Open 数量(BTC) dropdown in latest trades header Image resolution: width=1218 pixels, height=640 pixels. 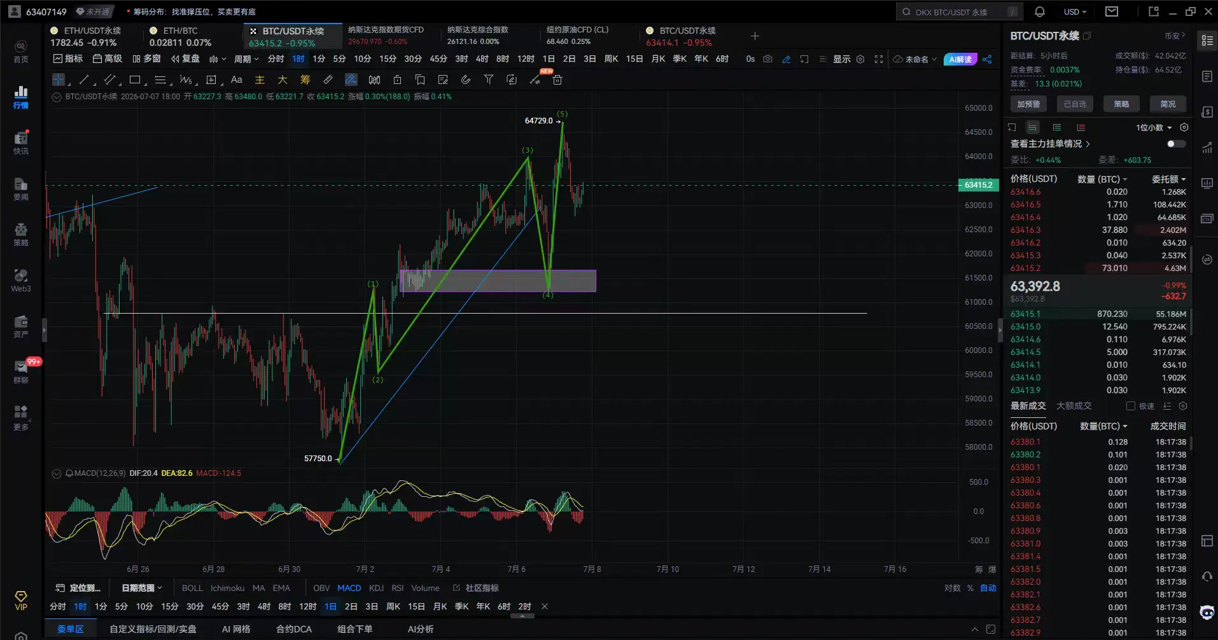1103,426
